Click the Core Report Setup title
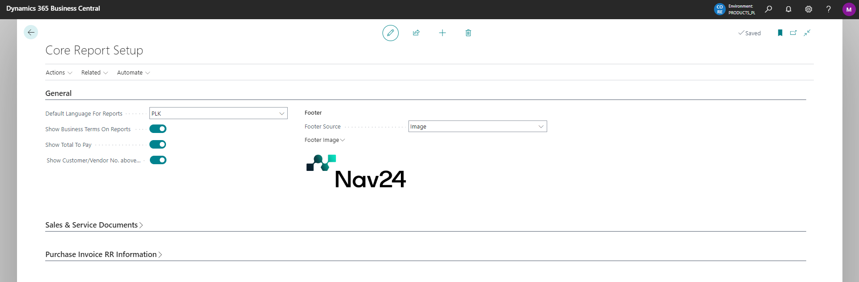 (x=94, y=50)
